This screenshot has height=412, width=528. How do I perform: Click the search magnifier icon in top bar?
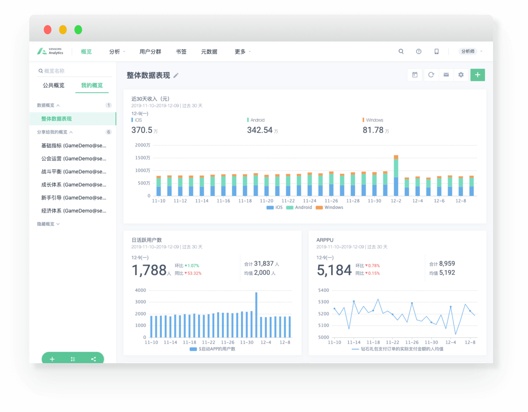401,51
